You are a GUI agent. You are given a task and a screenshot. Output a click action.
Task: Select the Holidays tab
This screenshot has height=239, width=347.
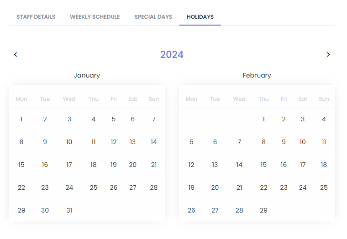[200, 17]
